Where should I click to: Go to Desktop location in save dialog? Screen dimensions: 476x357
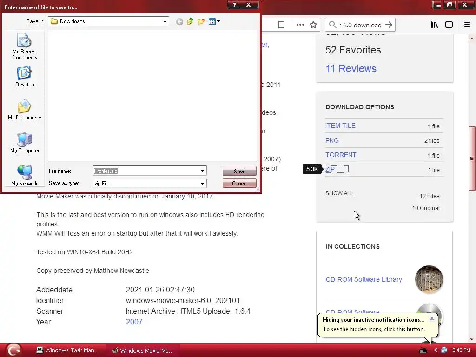click(25, 77)
